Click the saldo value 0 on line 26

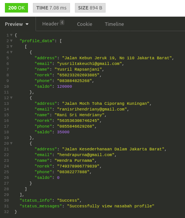pyautogui.click(x=58, y=178)
